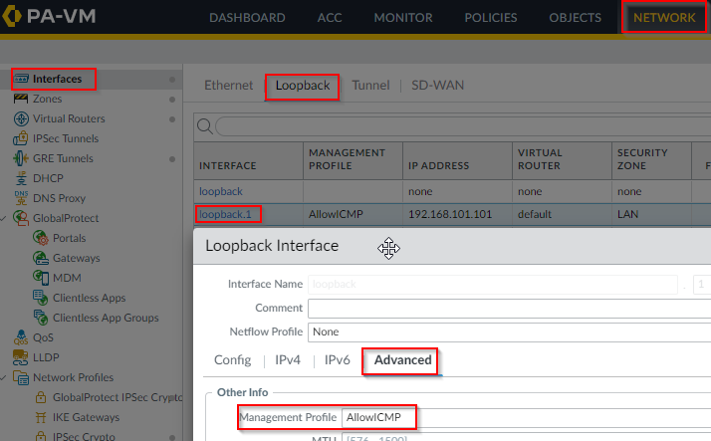The image size is (711, 441).
Task: Select Zones in the sidebar
Action: tap(47, 99)
